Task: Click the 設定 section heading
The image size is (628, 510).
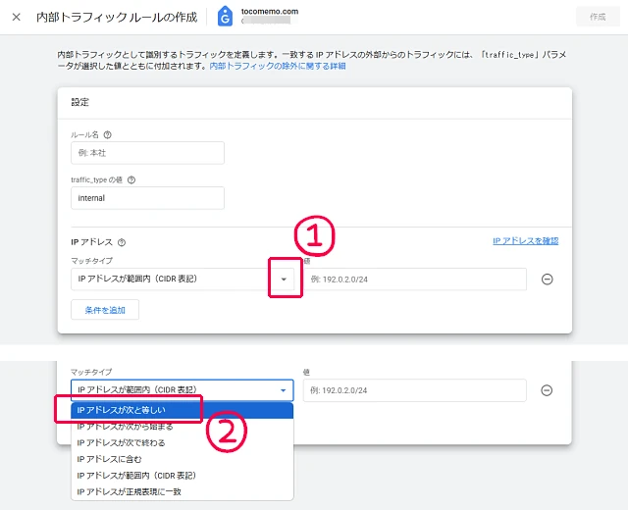Action: coord(80,102)
